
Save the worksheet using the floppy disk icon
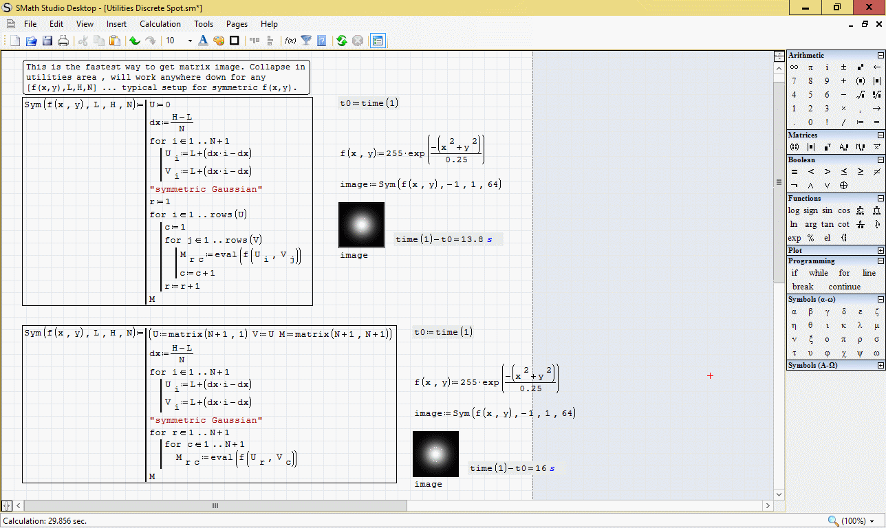[47, 41]
